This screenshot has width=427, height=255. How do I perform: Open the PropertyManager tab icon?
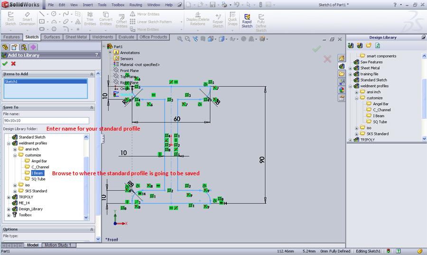pos(14,47)
